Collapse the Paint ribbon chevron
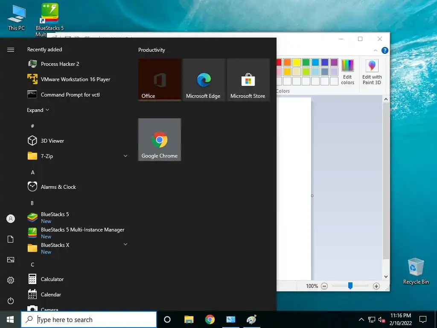Viewport: 437px width, 328px height. [376, 50]
